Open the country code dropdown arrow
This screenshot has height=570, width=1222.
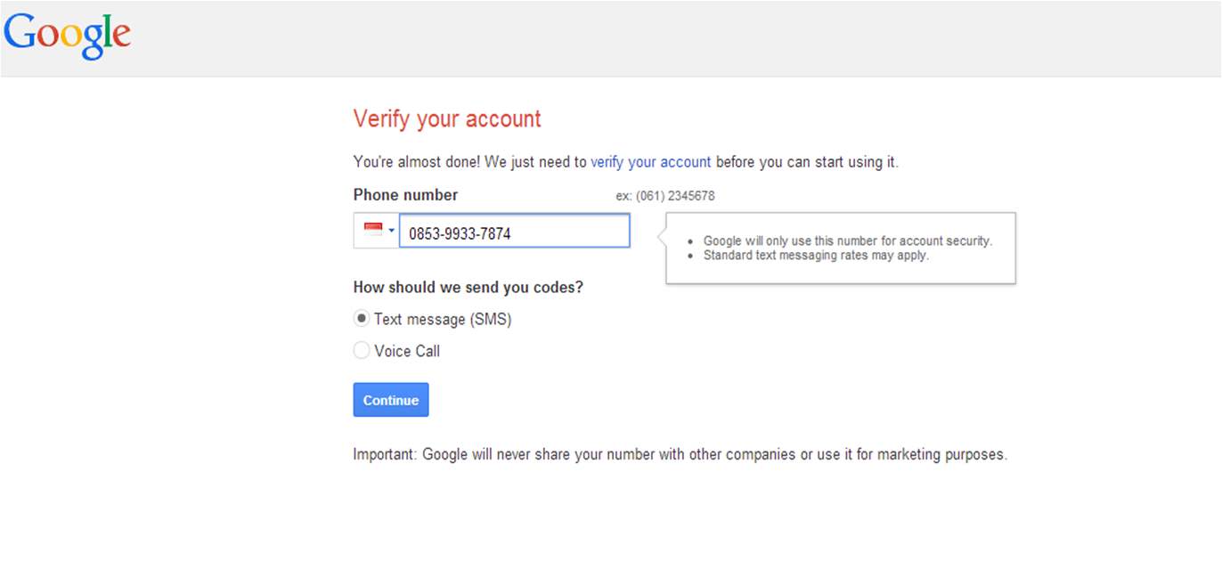(x=391, y=231)
